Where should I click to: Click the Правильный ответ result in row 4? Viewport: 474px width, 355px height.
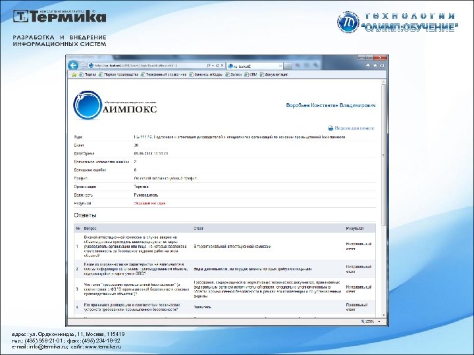click(x=357, y=307)
